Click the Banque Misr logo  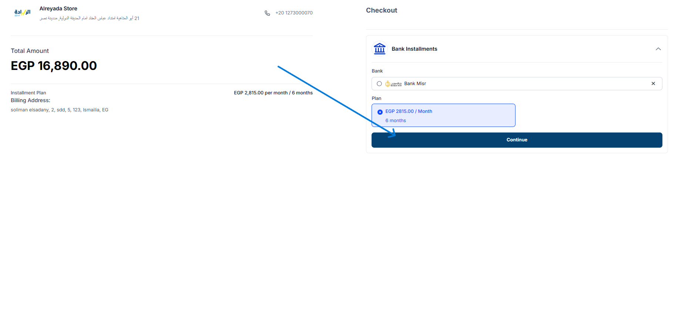click(393, 84)
